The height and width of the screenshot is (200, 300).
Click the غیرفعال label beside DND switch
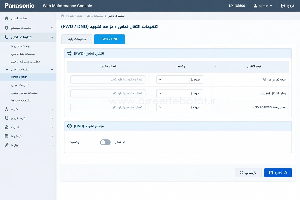coord(120,142)
